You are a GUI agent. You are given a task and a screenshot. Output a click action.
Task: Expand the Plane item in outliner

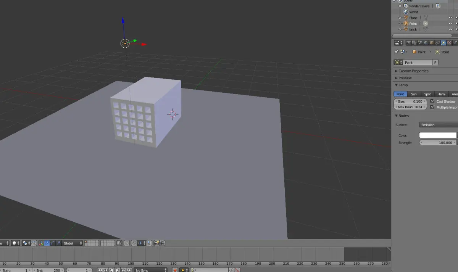pyautogui.click(x=400, y=18)
